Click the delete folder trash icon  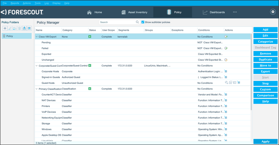pos(20,28)
